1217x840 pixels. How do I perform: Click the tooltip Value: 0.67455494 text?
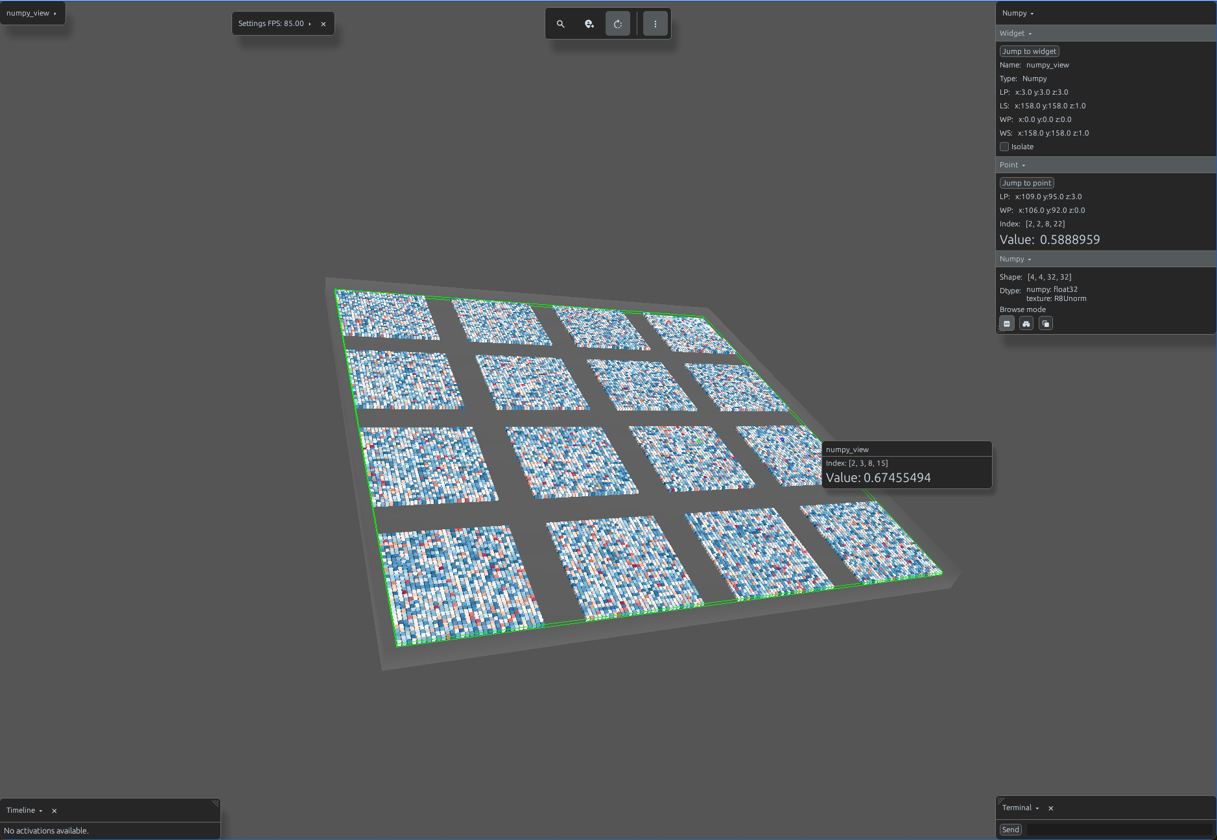(879, 477)
